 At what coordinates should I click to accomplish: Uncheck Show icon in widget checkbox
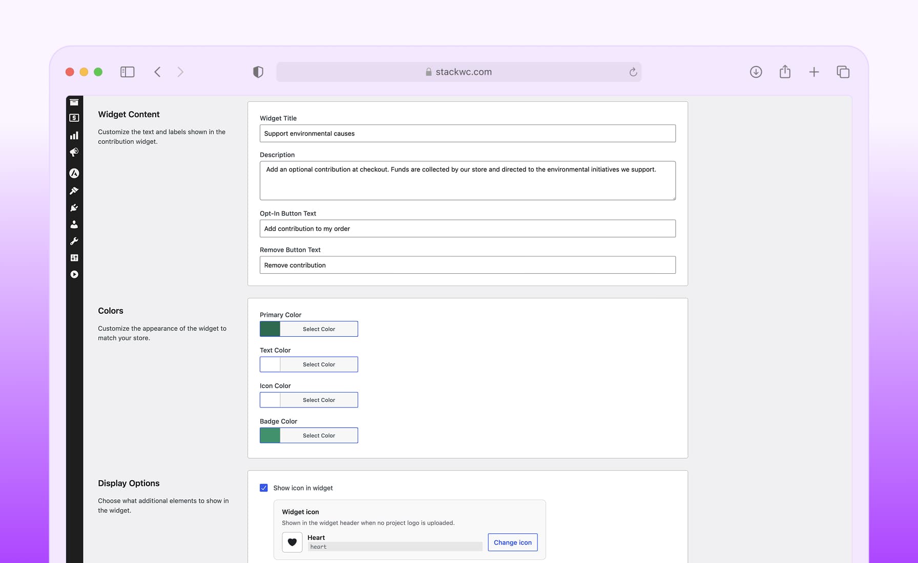click(264, 488)
